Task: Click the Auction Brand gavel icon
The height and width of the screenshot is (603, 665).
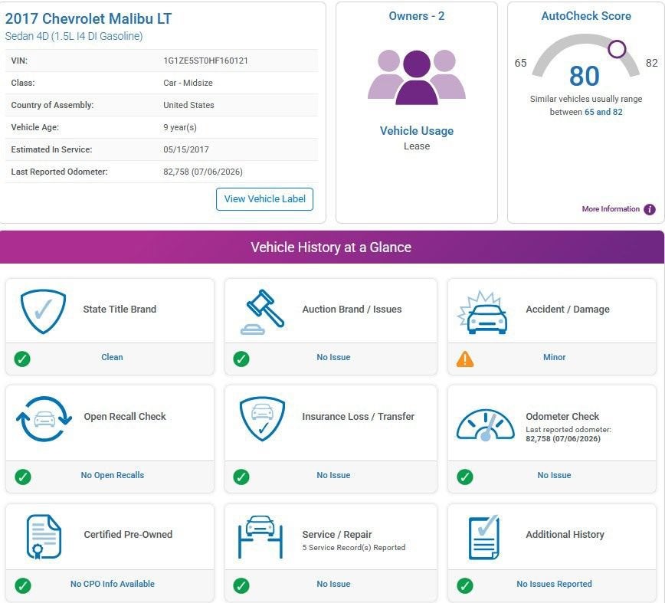Action: click(263, 312)
